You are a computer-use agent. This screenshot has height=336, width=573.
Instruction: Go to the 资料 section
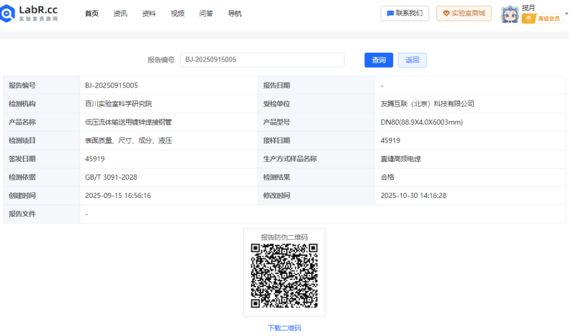click(x=149, y=14)
